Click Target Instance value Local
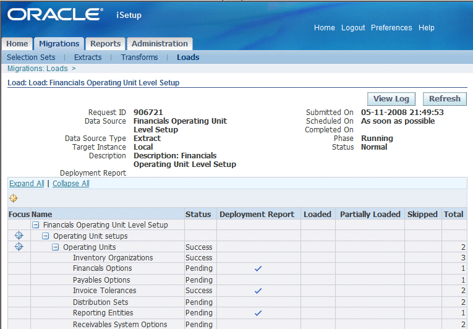This screenshot has width=473, height=329. click(x=143, y=147)
